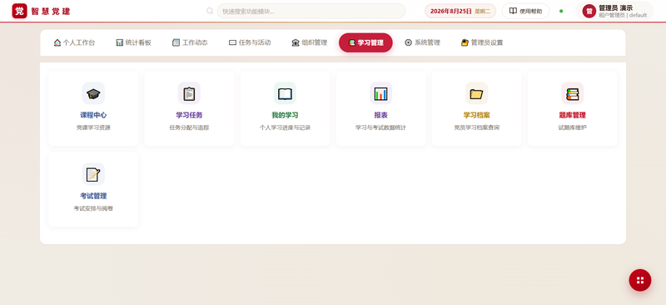Click the house icon beside 个人工作台
This screenshot has height=305, width=666.
tap(57, 42)
